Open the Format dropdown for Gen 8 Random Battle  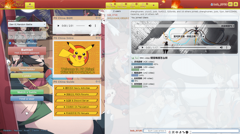[27, 24]
